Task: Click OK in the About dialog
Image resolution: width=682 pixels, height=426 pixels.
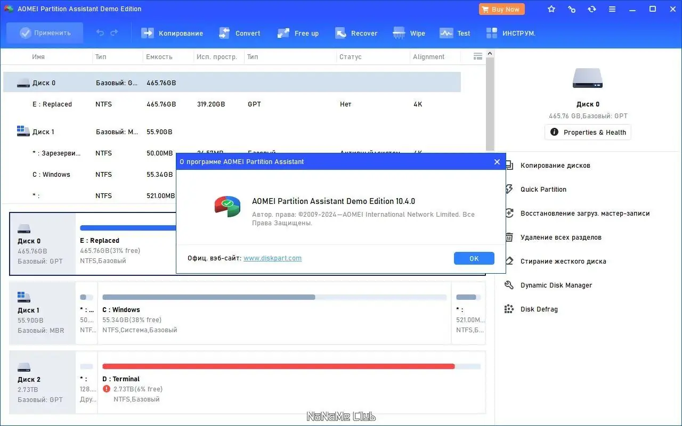Action: [474, 258]
